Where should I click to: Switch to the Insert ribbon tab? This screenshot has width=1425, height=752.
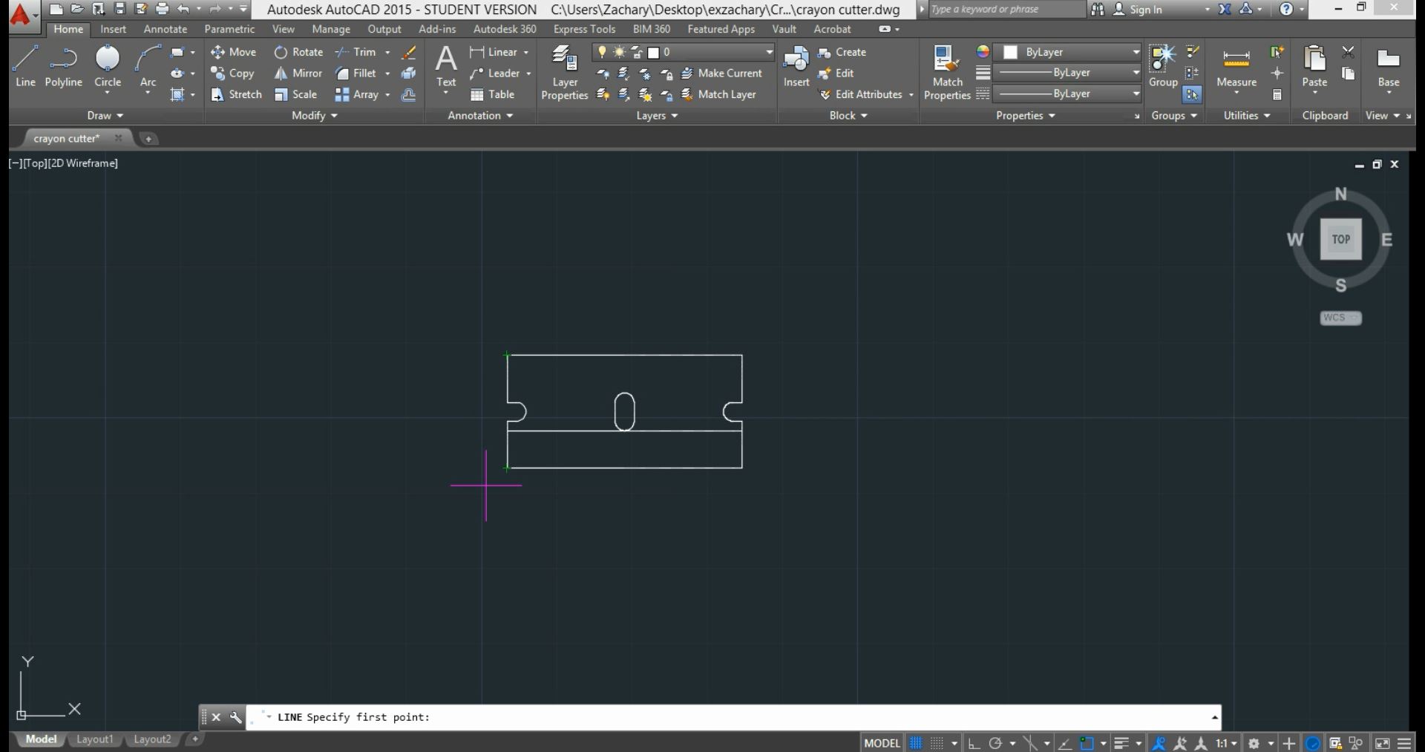tap(114, 29)
